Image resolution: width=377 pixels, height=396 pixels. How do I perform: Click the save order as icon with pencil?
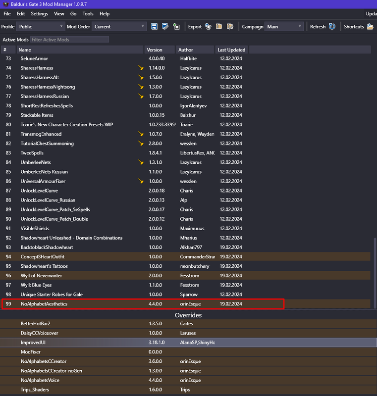tap(165, 27)
